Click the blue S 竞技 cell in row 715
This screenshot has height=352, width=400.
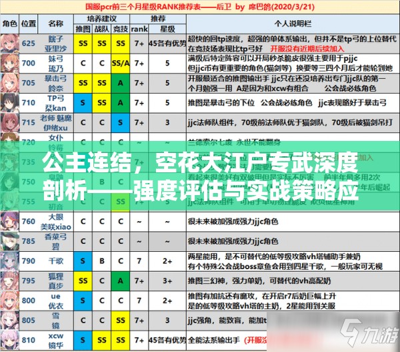pos(121,123)
